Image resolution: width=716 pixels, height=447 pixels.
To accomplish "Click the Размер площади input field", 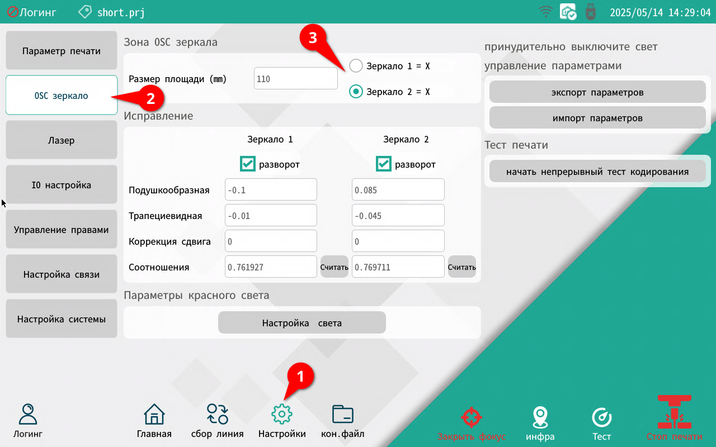I will tap(295, 79).
